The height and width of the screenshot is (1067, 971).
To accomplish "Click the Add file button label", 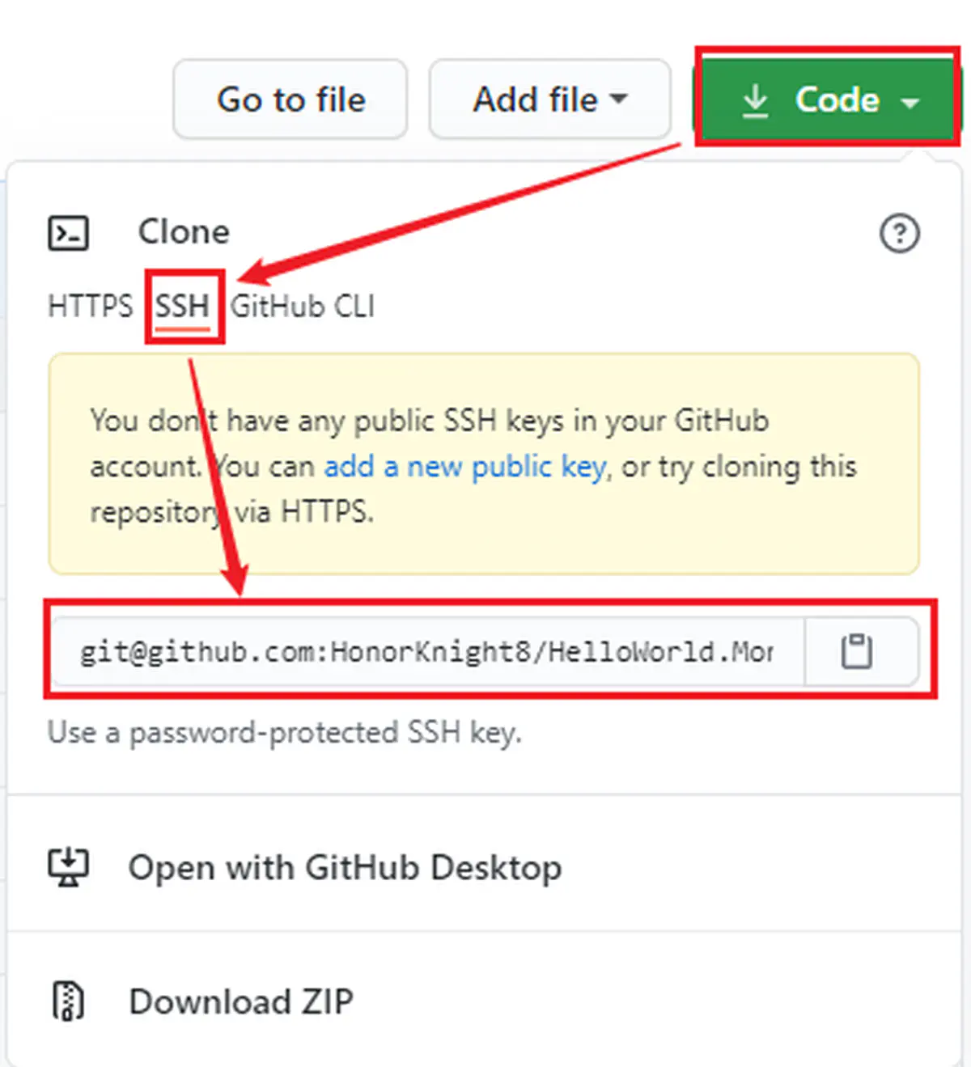I will pyautogui.click(x=536, y=100).
